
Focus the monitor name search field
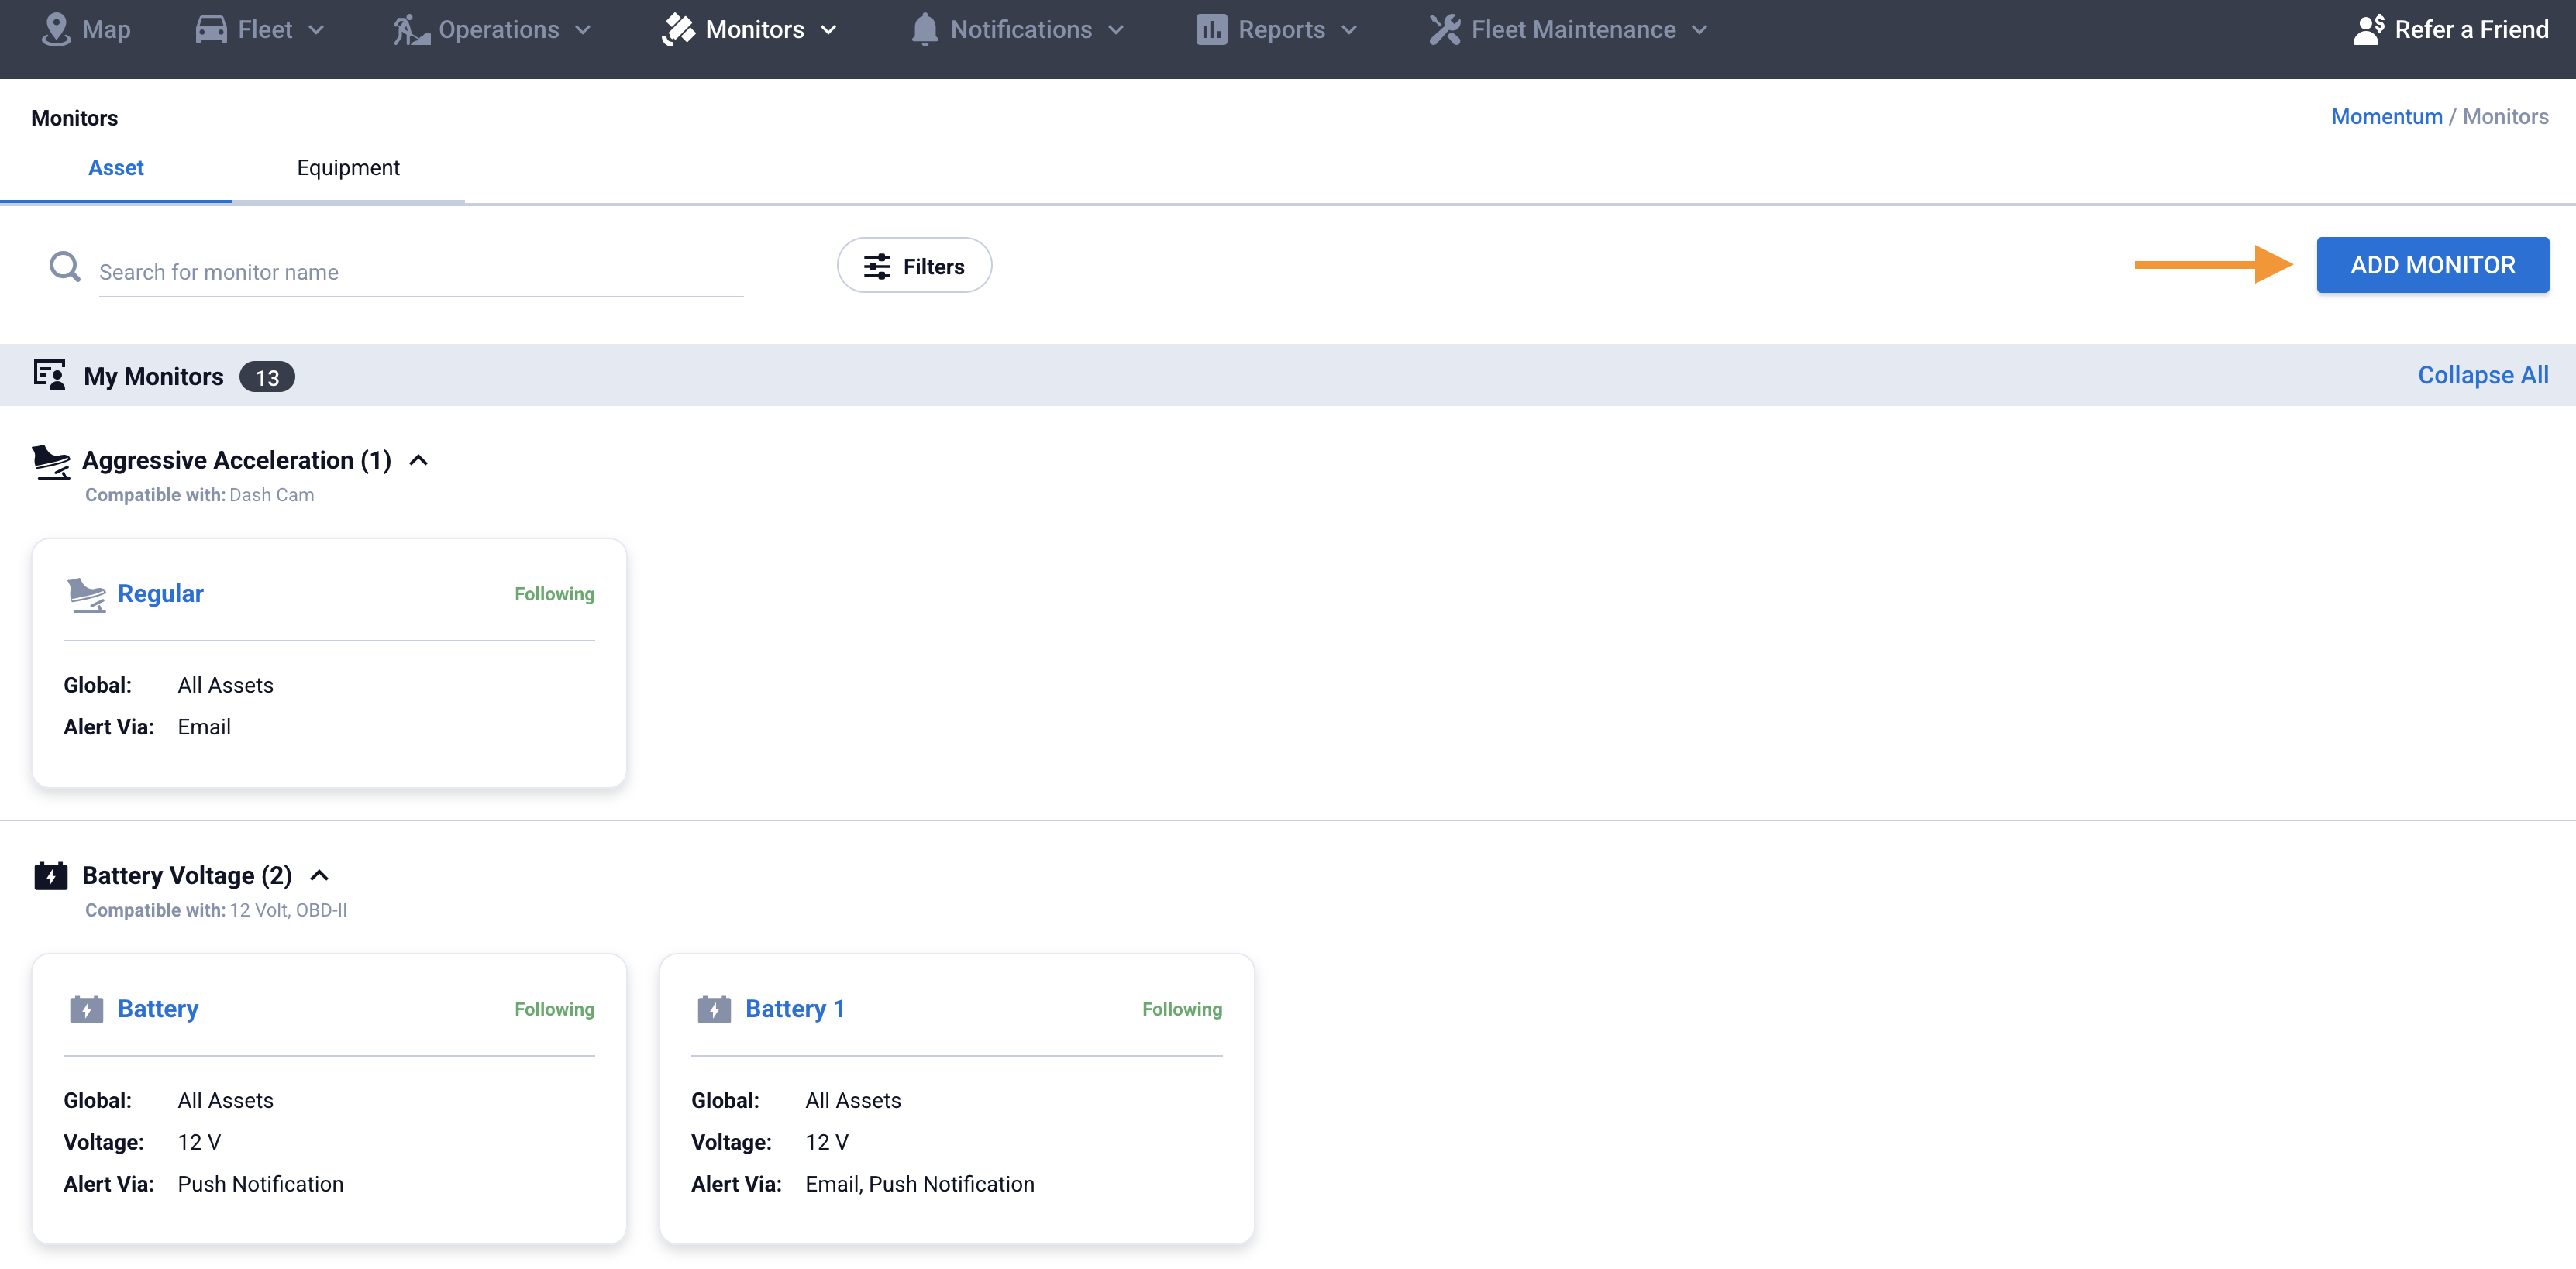[420, 272]
